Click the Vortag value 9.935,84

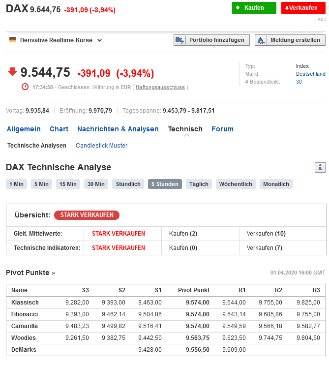pos(37,111)
